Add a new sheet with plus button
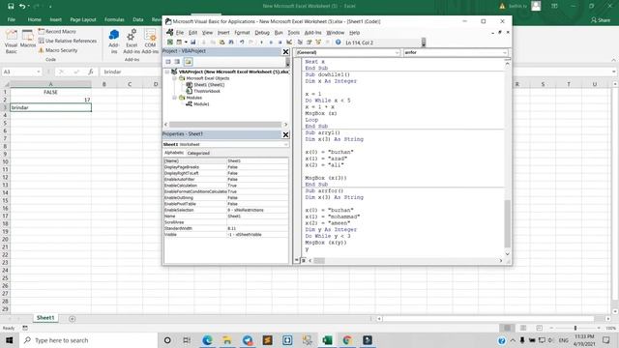 [72, 318]
